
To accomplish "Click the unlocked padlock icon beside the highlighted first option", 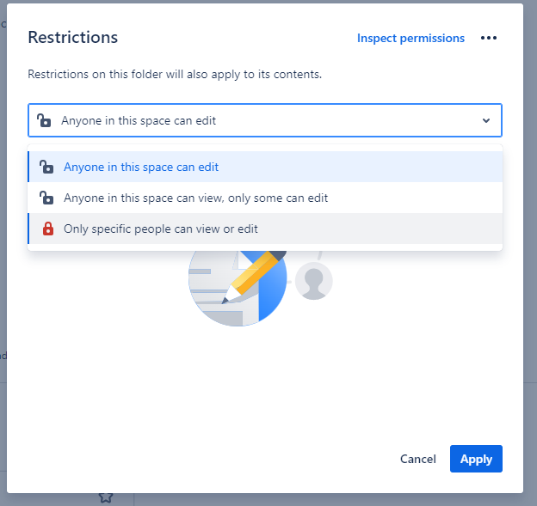I will point(47,168).
